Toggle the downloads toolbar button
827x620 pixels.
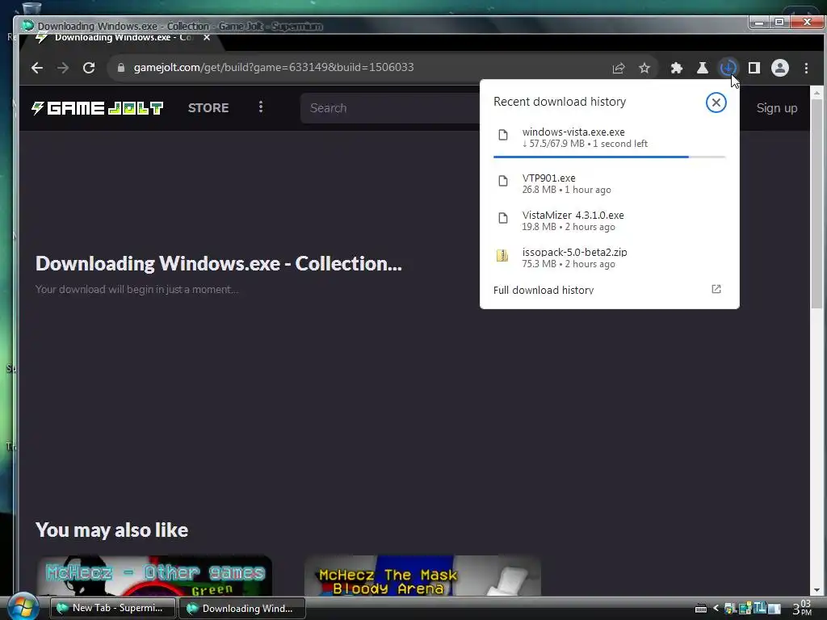(728, 68)
